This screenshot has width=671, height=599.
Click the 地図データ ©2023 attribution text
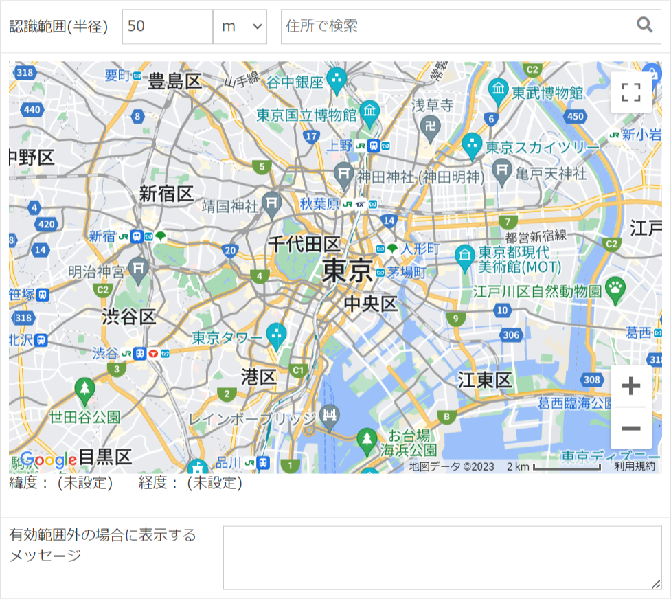tap(451, 466)
